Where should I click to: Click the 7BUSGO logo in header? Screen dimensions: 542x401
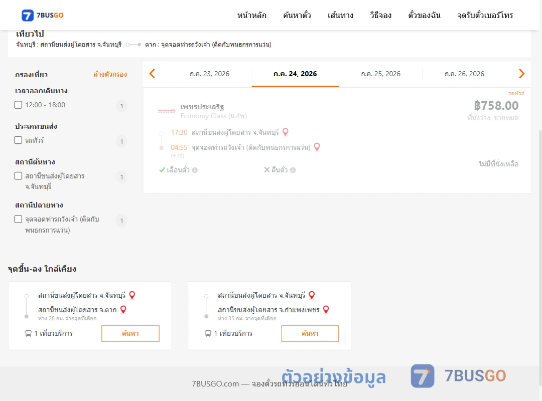(x=43, y=15)
